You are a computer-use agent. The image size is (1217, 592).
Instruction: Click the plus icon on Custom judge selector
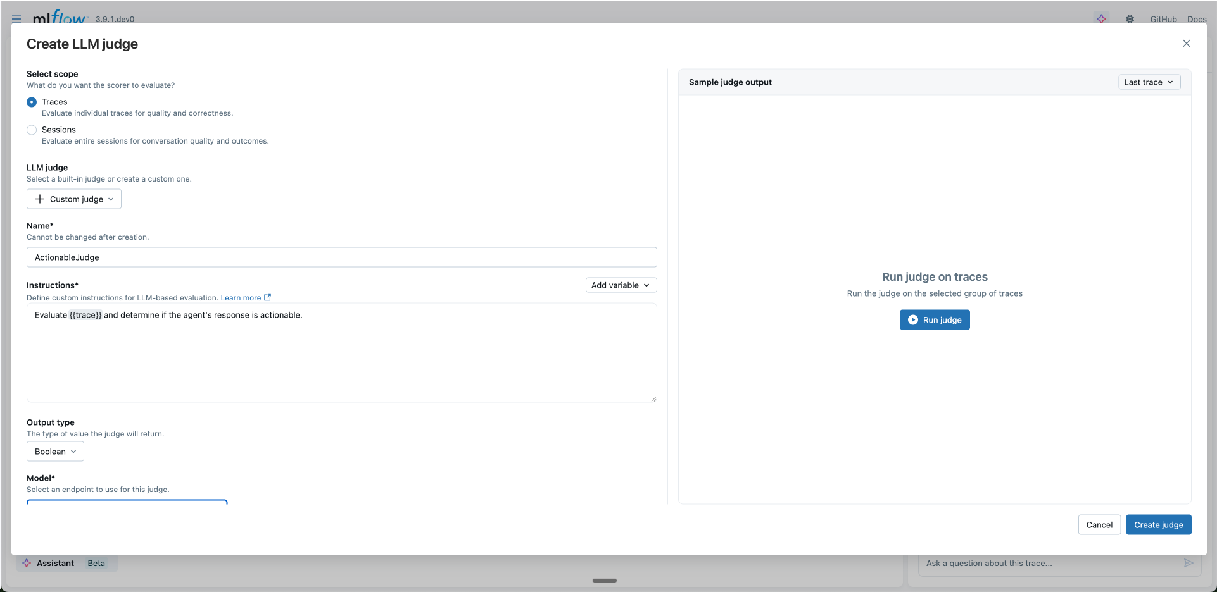coord(41,199)
